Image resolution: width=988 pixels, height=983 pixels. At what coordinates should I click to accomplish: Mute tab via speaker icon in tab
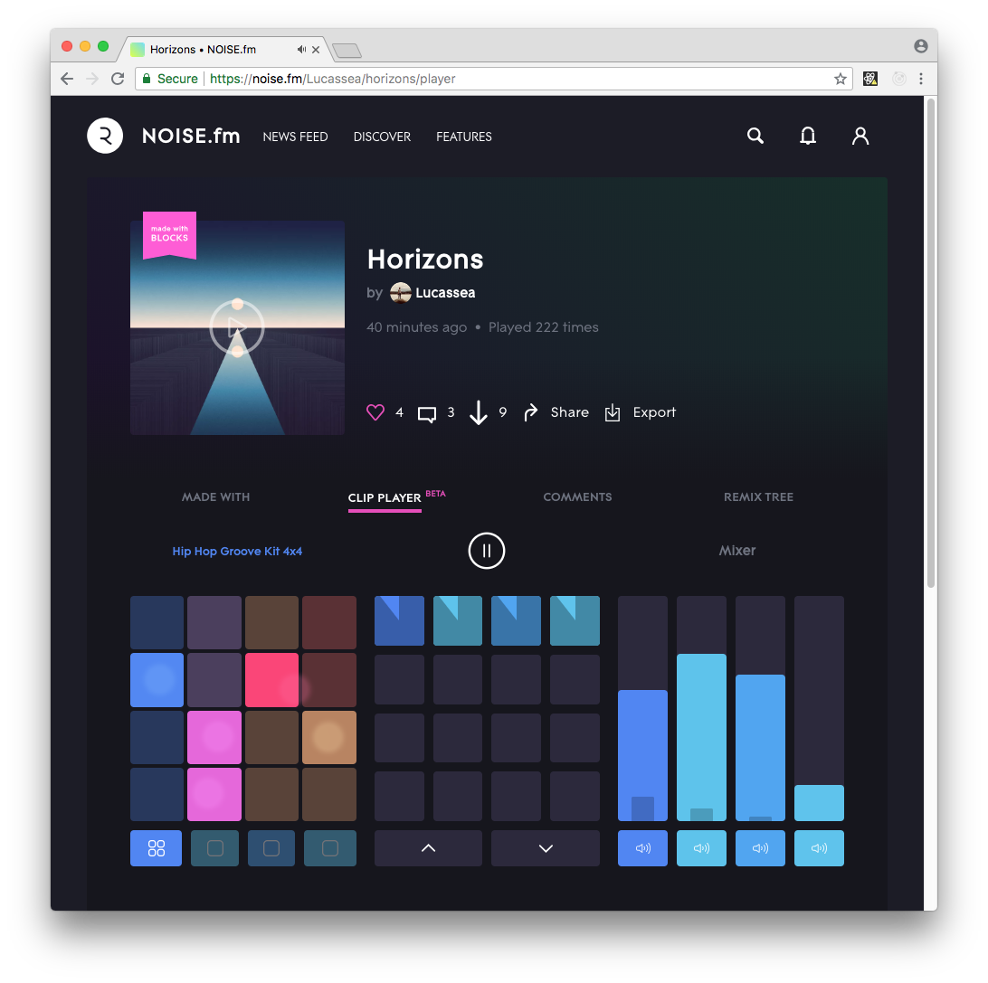coord(301,49)
